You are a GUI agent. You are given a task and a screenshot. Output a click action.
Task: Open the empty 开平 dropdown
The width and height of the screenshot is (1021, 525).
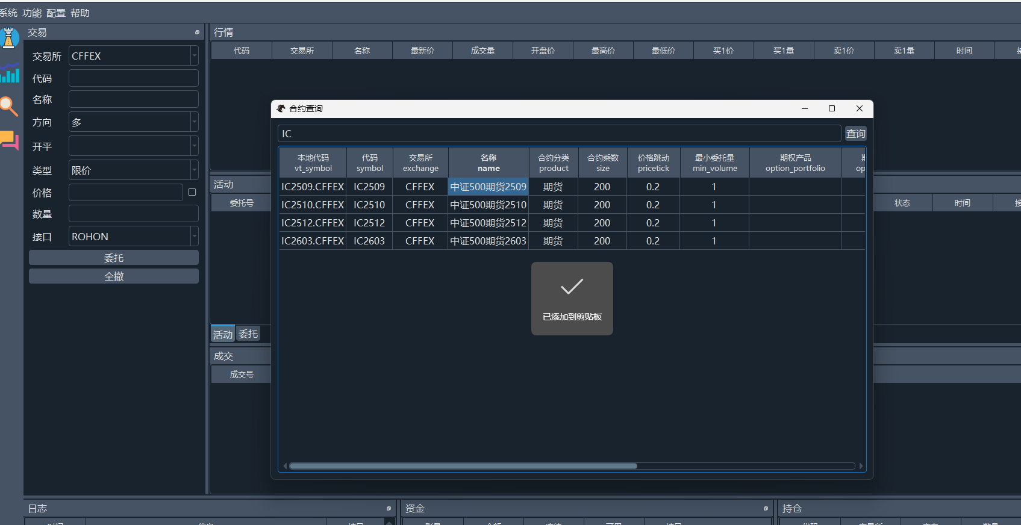(134, 146)
